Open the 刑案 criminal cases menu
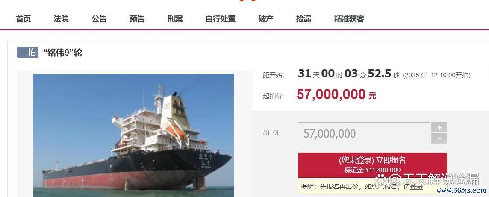The height and width of the screenshot is (197, 489). click(175, 19)
